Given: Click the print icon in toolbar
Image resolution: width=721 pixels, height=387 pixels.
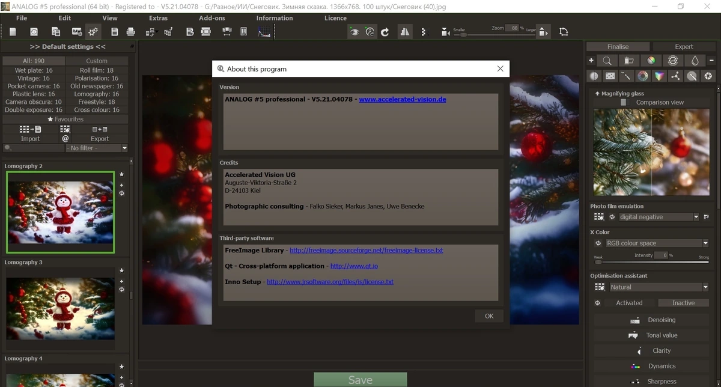Looking at the screenshot, I should tap(130, 32).
